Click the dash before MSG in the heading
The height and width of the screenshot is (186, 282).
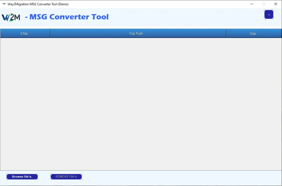point(26,17)
